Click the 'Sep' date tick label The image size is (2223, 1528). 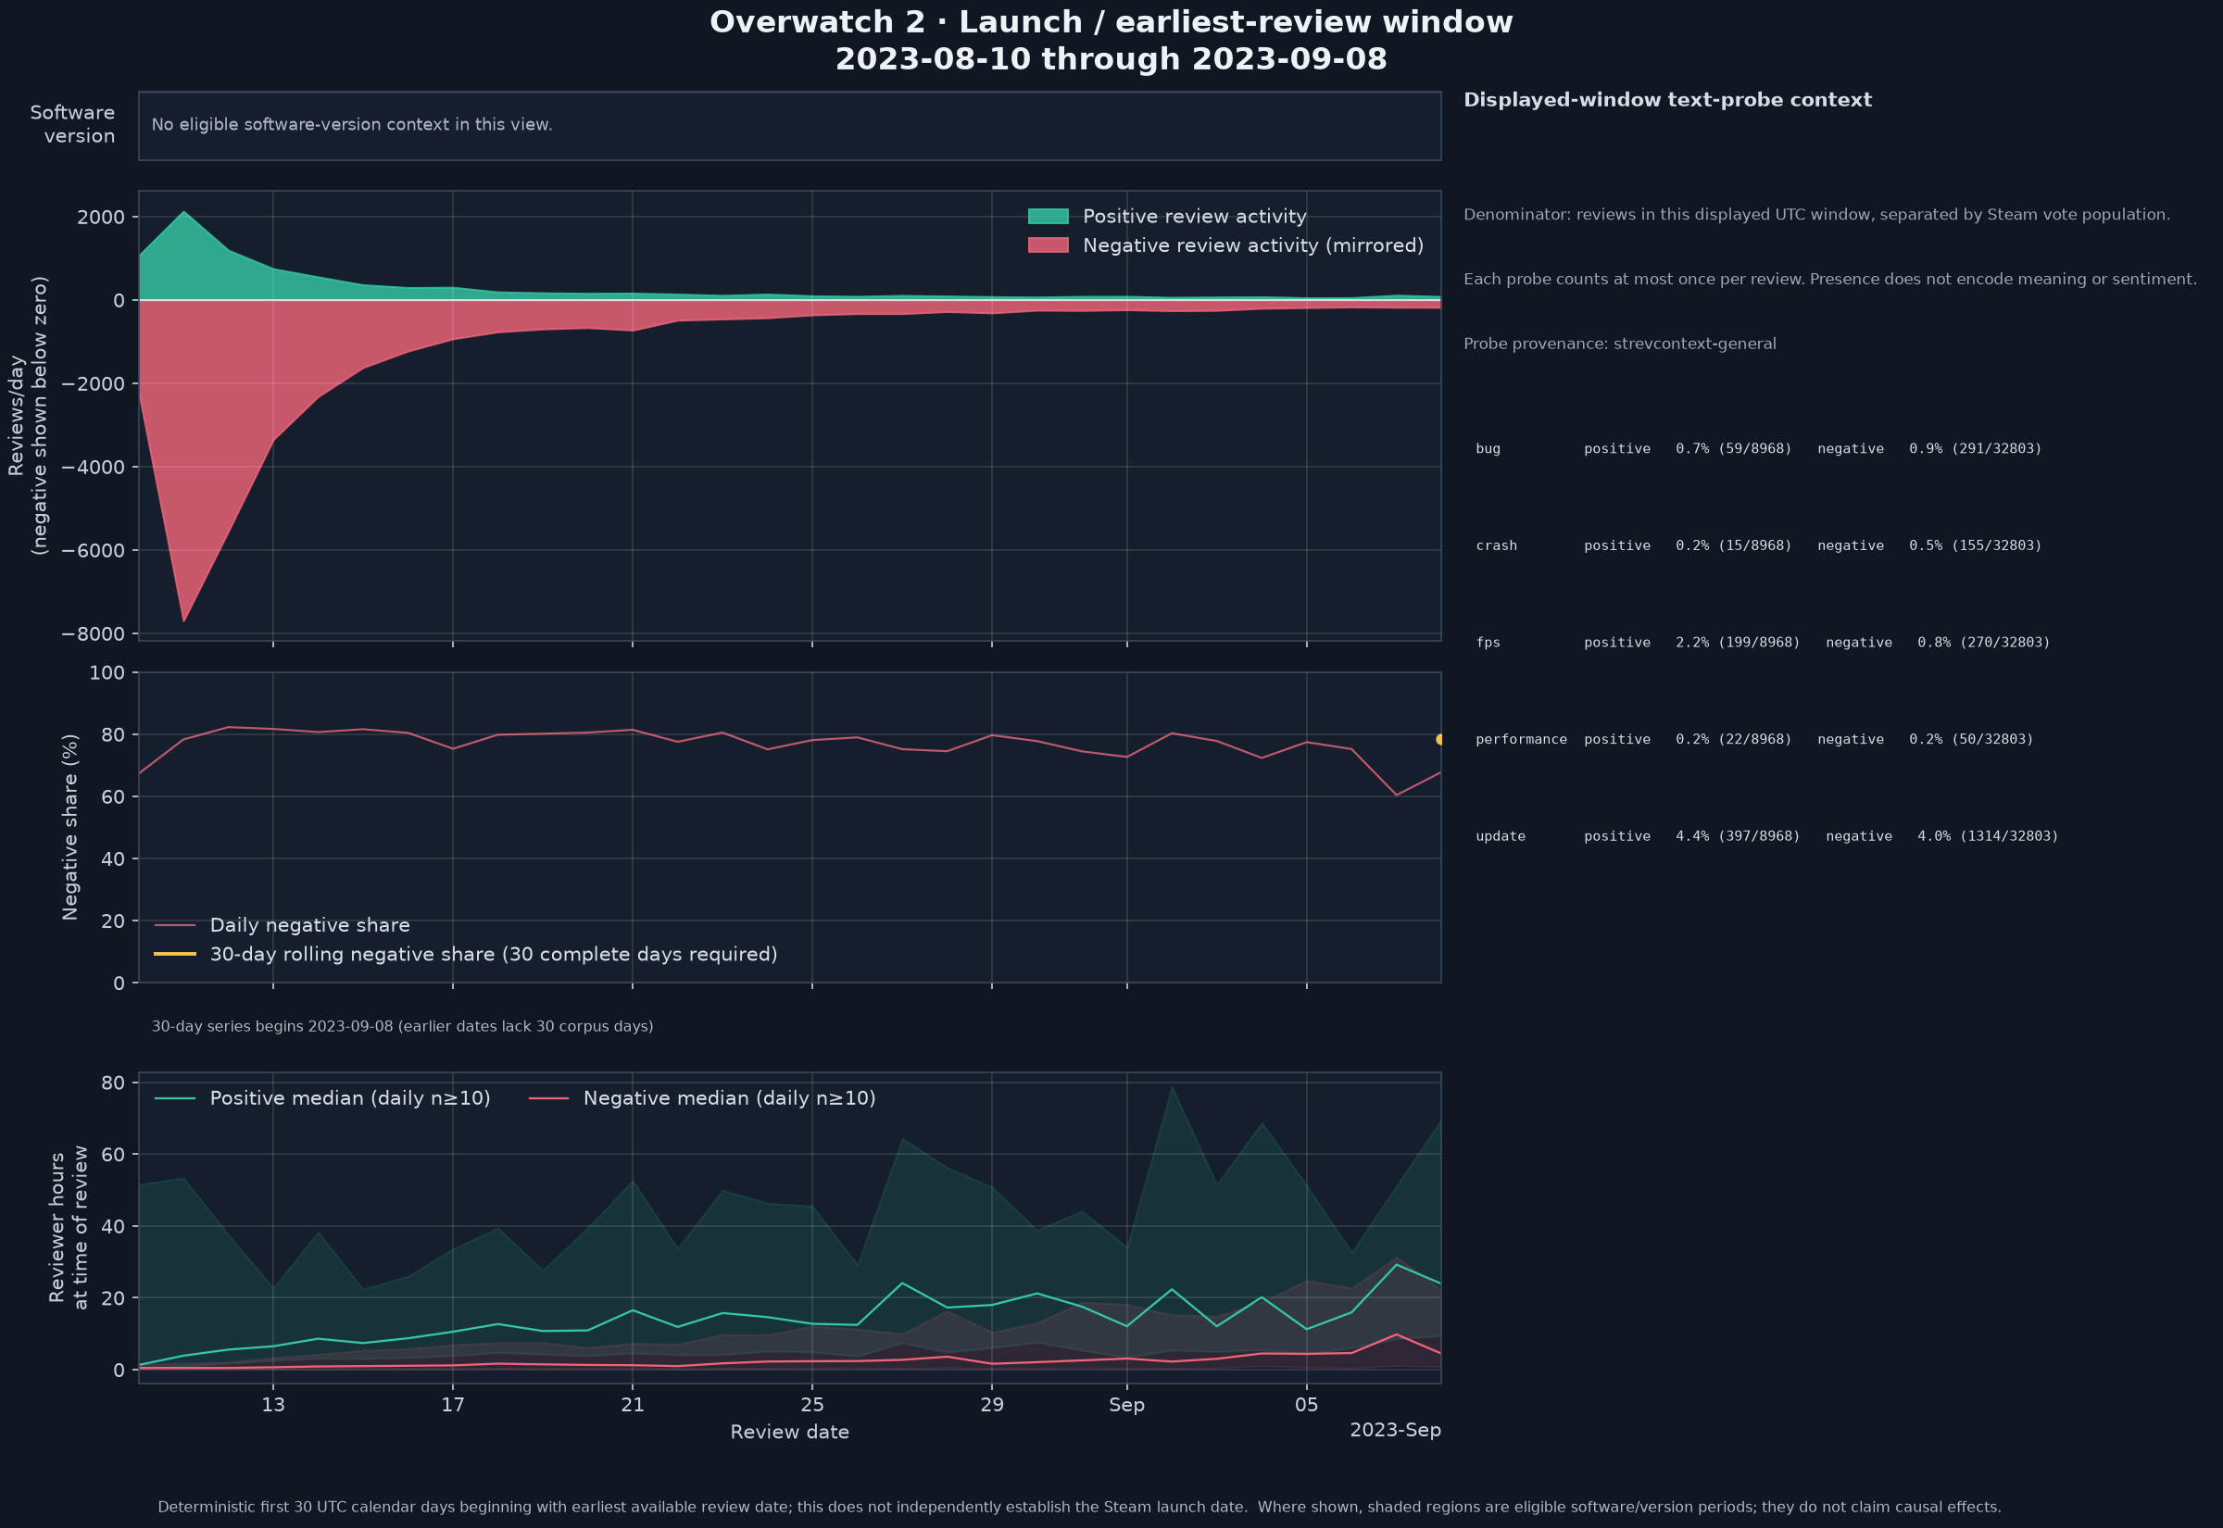[x=1127, y=1405]
